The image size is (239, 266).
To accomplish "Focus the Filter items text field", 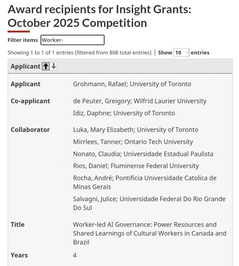I will click(x=73, y=40).
